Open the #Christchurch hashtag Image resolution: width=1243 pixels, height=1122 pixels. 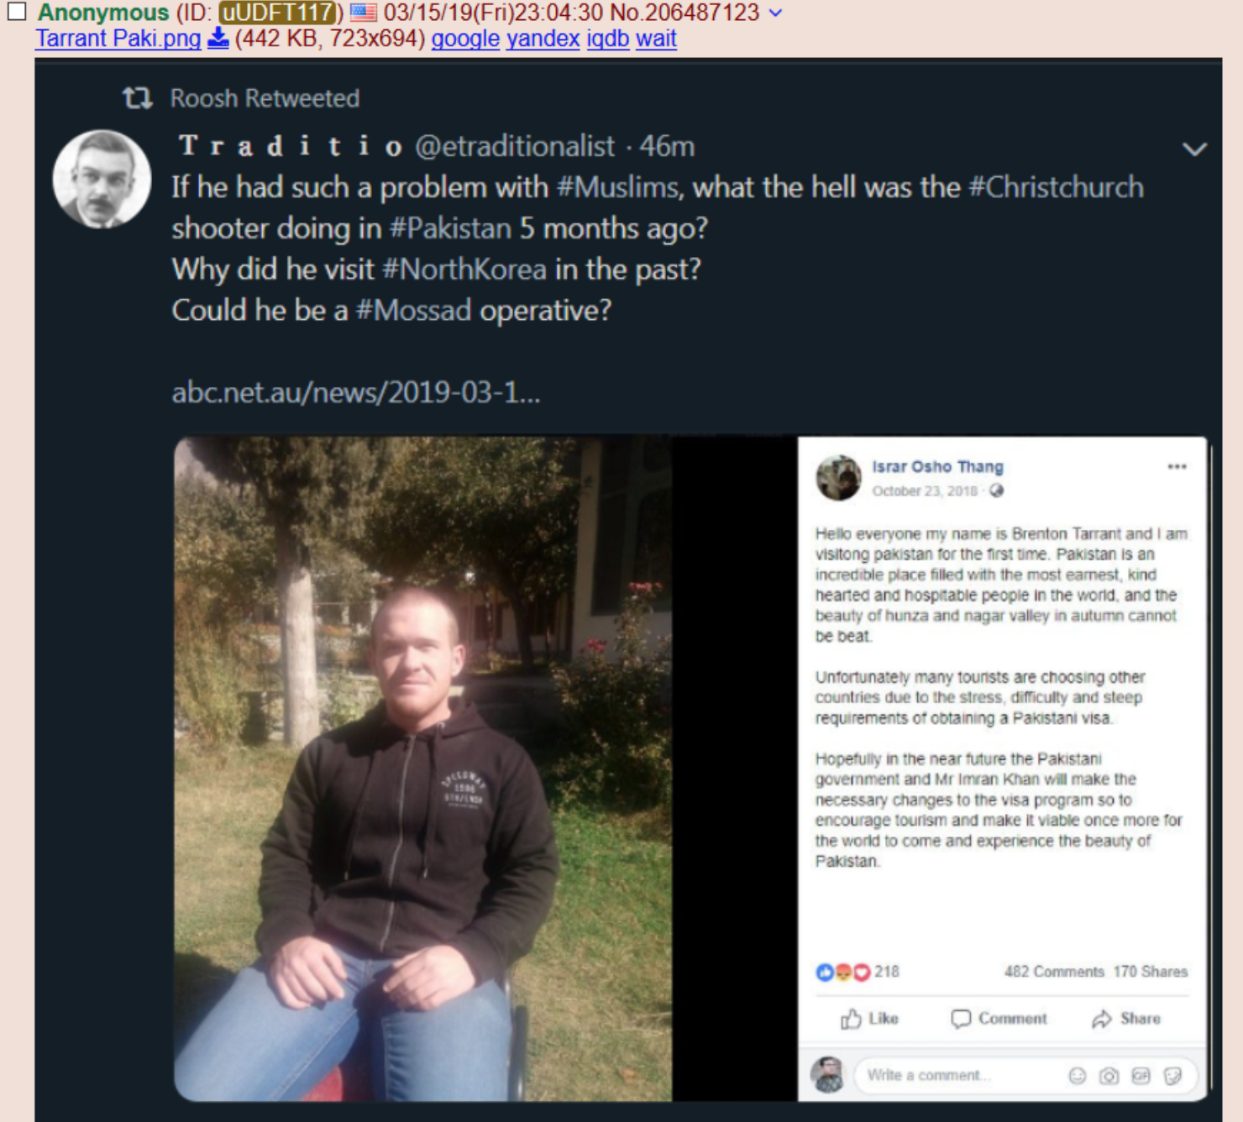coord(1056,186)
